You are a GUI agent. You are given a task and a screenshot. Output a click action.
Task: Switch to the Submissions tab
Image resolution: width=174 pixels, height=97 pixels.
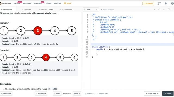coord(66,9)
